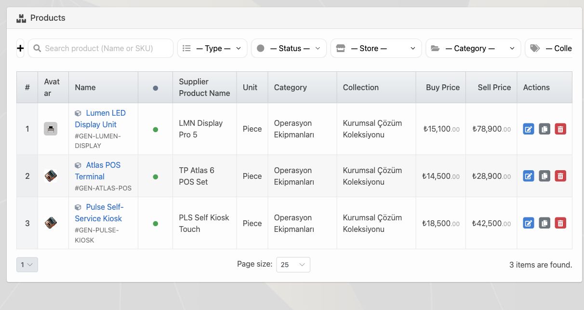Open the Pulse Self-Service Kiosk link

point(99,213)
